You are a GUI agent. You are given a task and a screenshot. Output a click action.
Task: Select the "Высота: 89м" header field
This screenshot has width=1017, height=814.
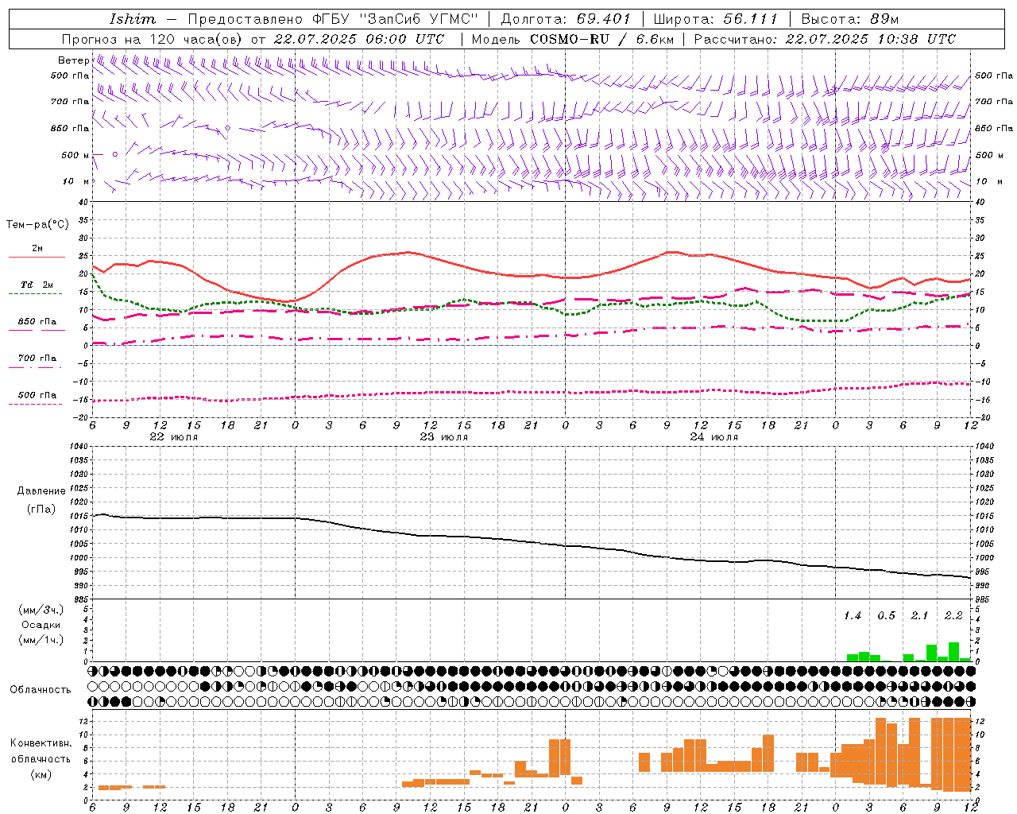tap(850, 19)
